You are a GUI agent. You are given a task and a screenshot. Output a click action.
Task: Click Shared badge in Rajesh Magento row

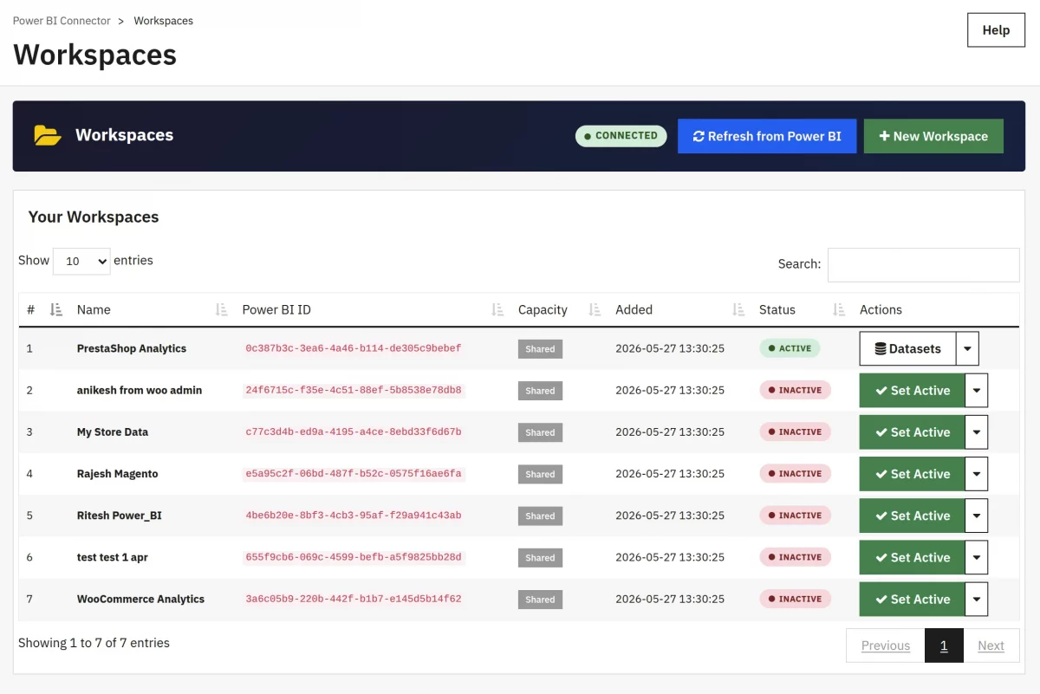(x=540, y=474)
